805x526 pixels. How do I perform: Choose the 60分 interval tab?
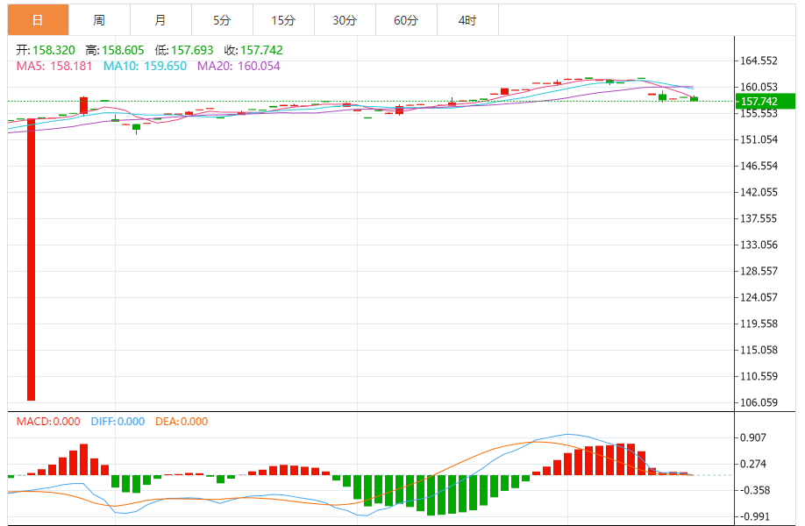click(x=406, y=20)
